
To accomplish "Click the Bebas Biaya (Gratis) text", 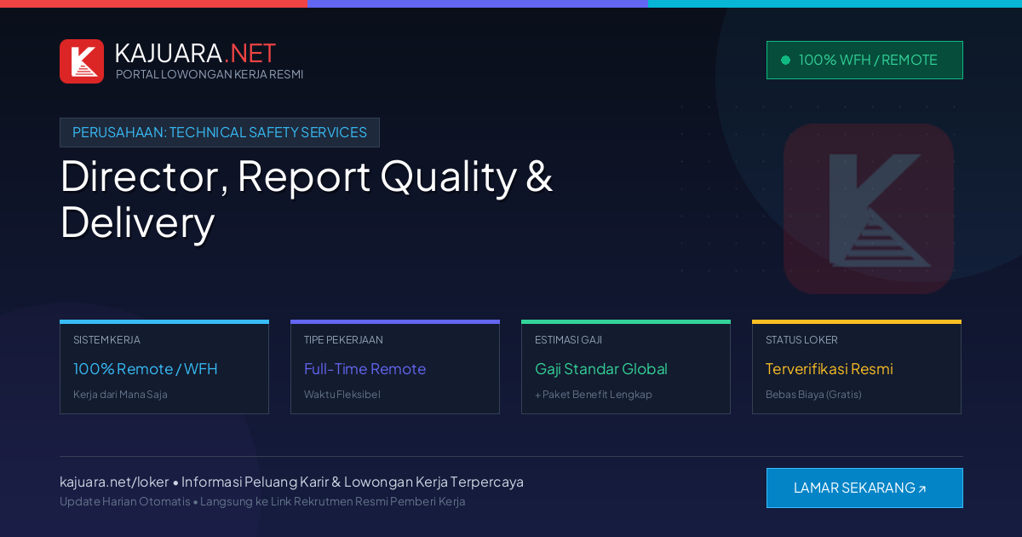I will pos(813,395).
